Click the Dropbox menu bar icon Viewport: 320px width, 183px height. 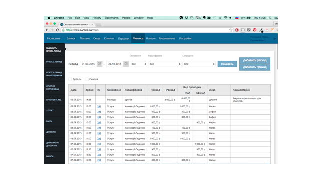coord(186,18)
